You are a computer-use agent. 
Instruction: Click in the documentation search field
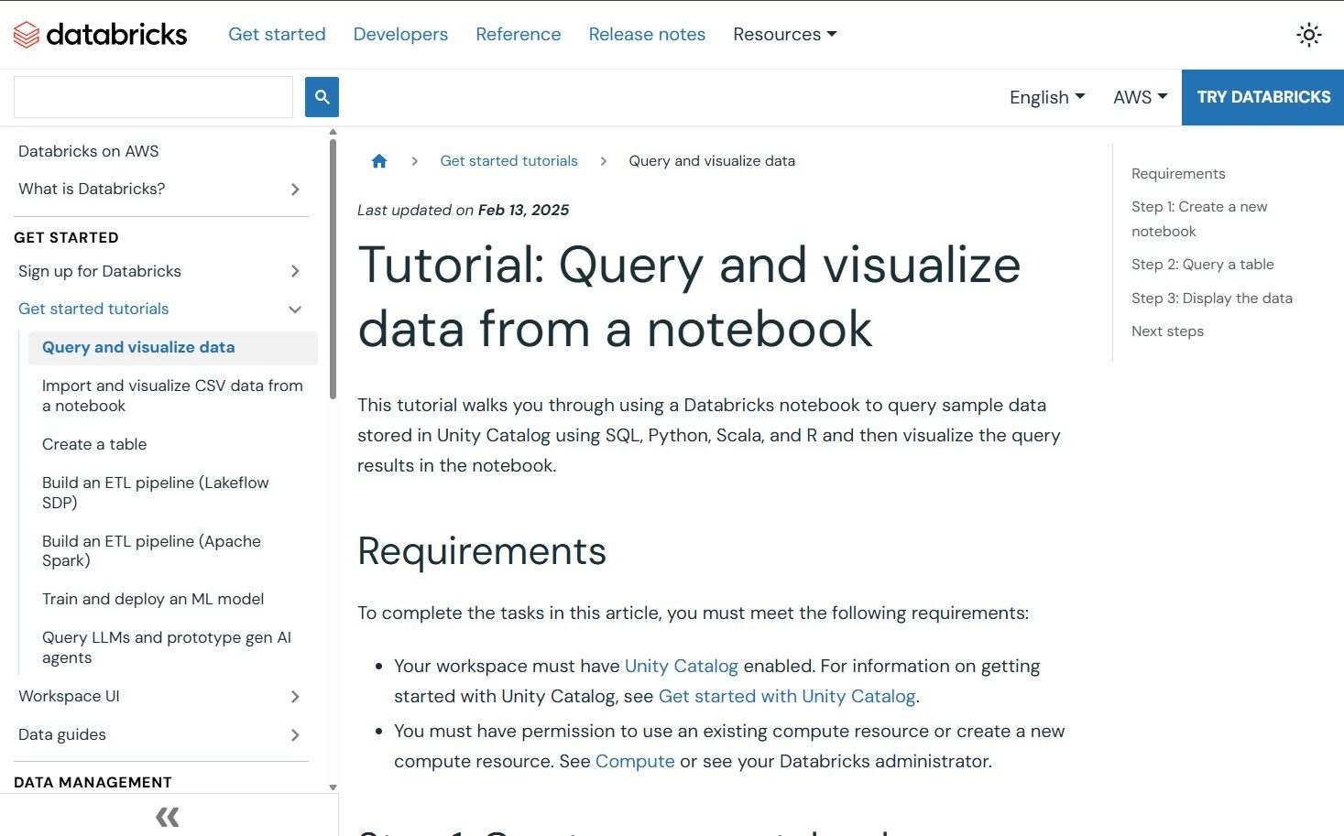[x=153, y=97]
